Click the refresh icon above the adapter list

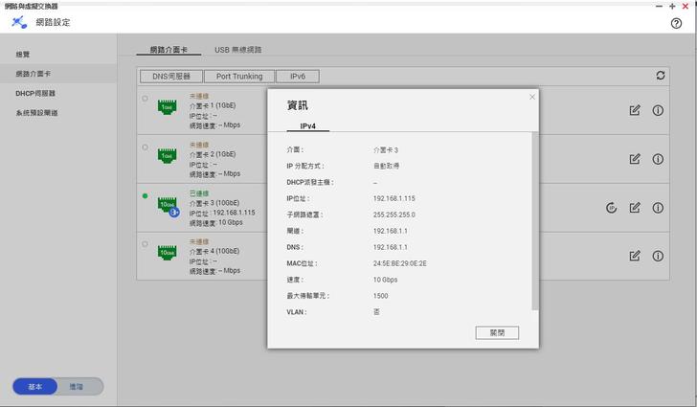click(x=661, y=76)
